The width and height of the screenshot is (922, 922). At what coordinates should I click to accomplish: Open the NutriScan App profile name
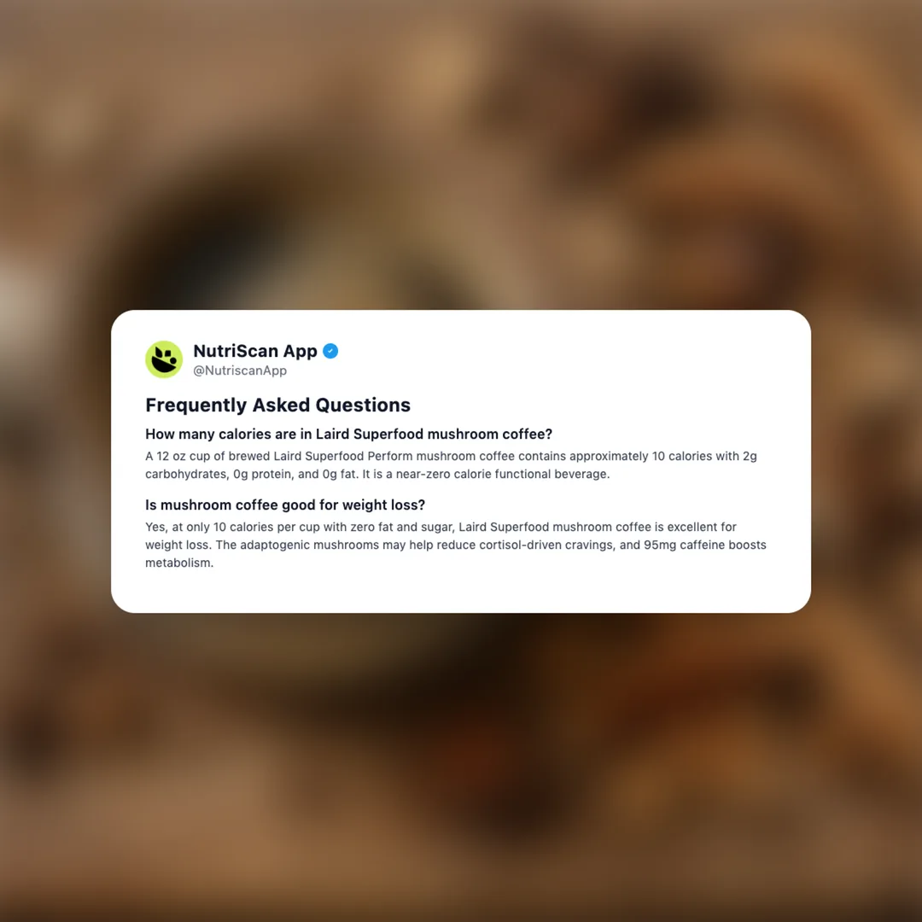[255, 351]
